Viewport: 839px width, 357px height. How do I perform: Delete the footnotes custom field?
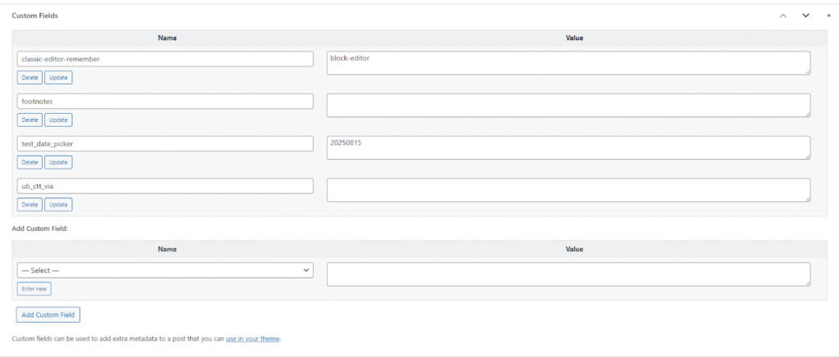click(29, 120)
